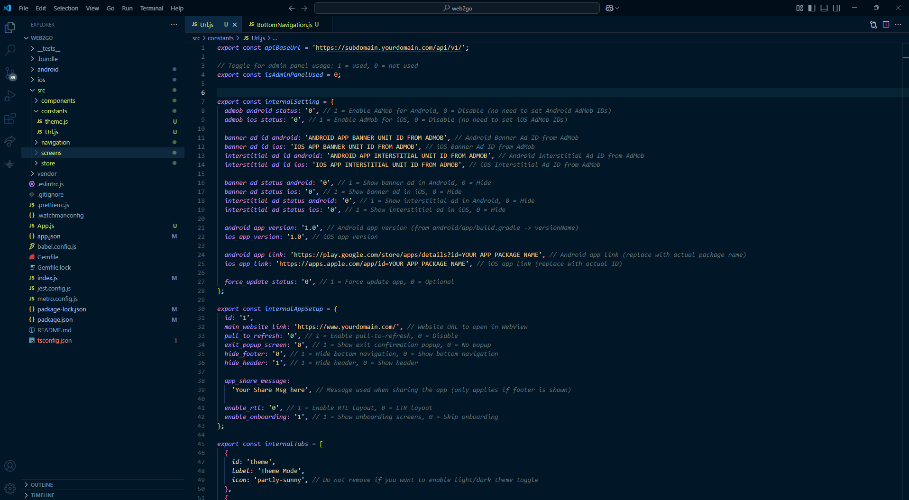Click the Accounts icon in activity bar
The width and height of the screenshot is (909, 500).
click(10, 466)
